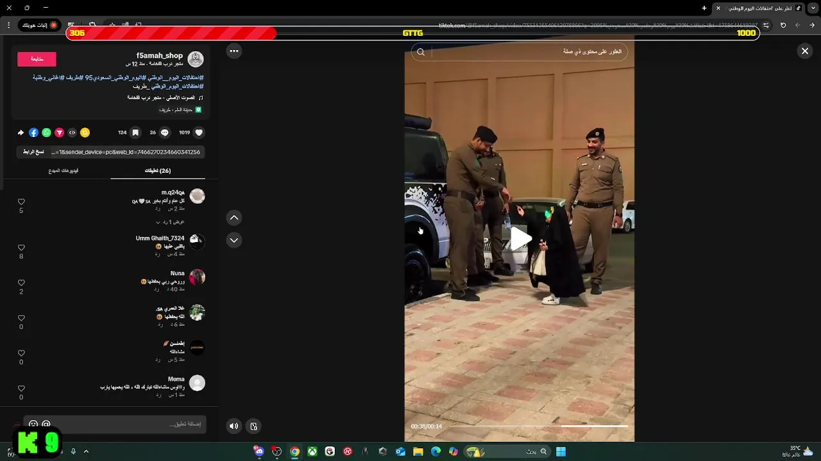The height and width of the screenshot is (461, 821).
Task: Click the browser profile verification chip
Action: coord(40,25)
